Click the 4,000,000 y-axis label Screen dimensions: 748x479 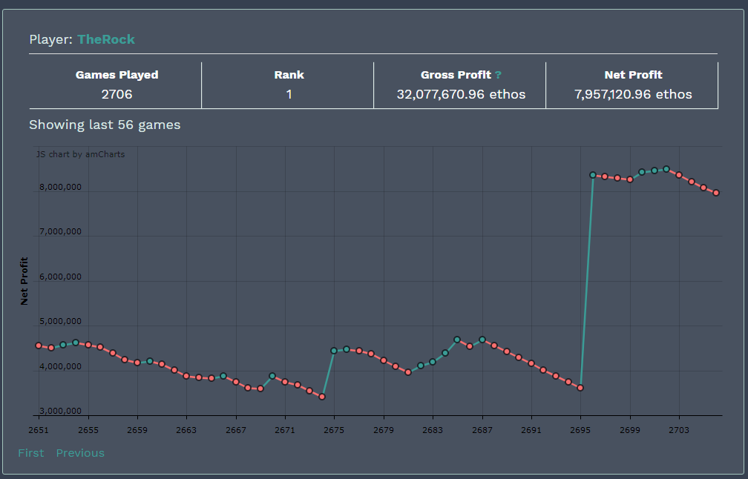[x=60, y=366]
